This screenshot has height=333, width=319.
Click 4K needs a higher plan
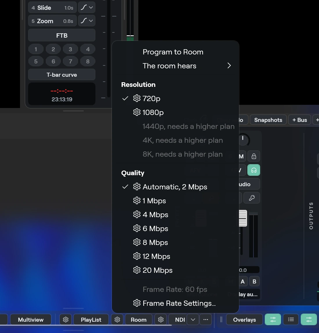pos(175,140)
